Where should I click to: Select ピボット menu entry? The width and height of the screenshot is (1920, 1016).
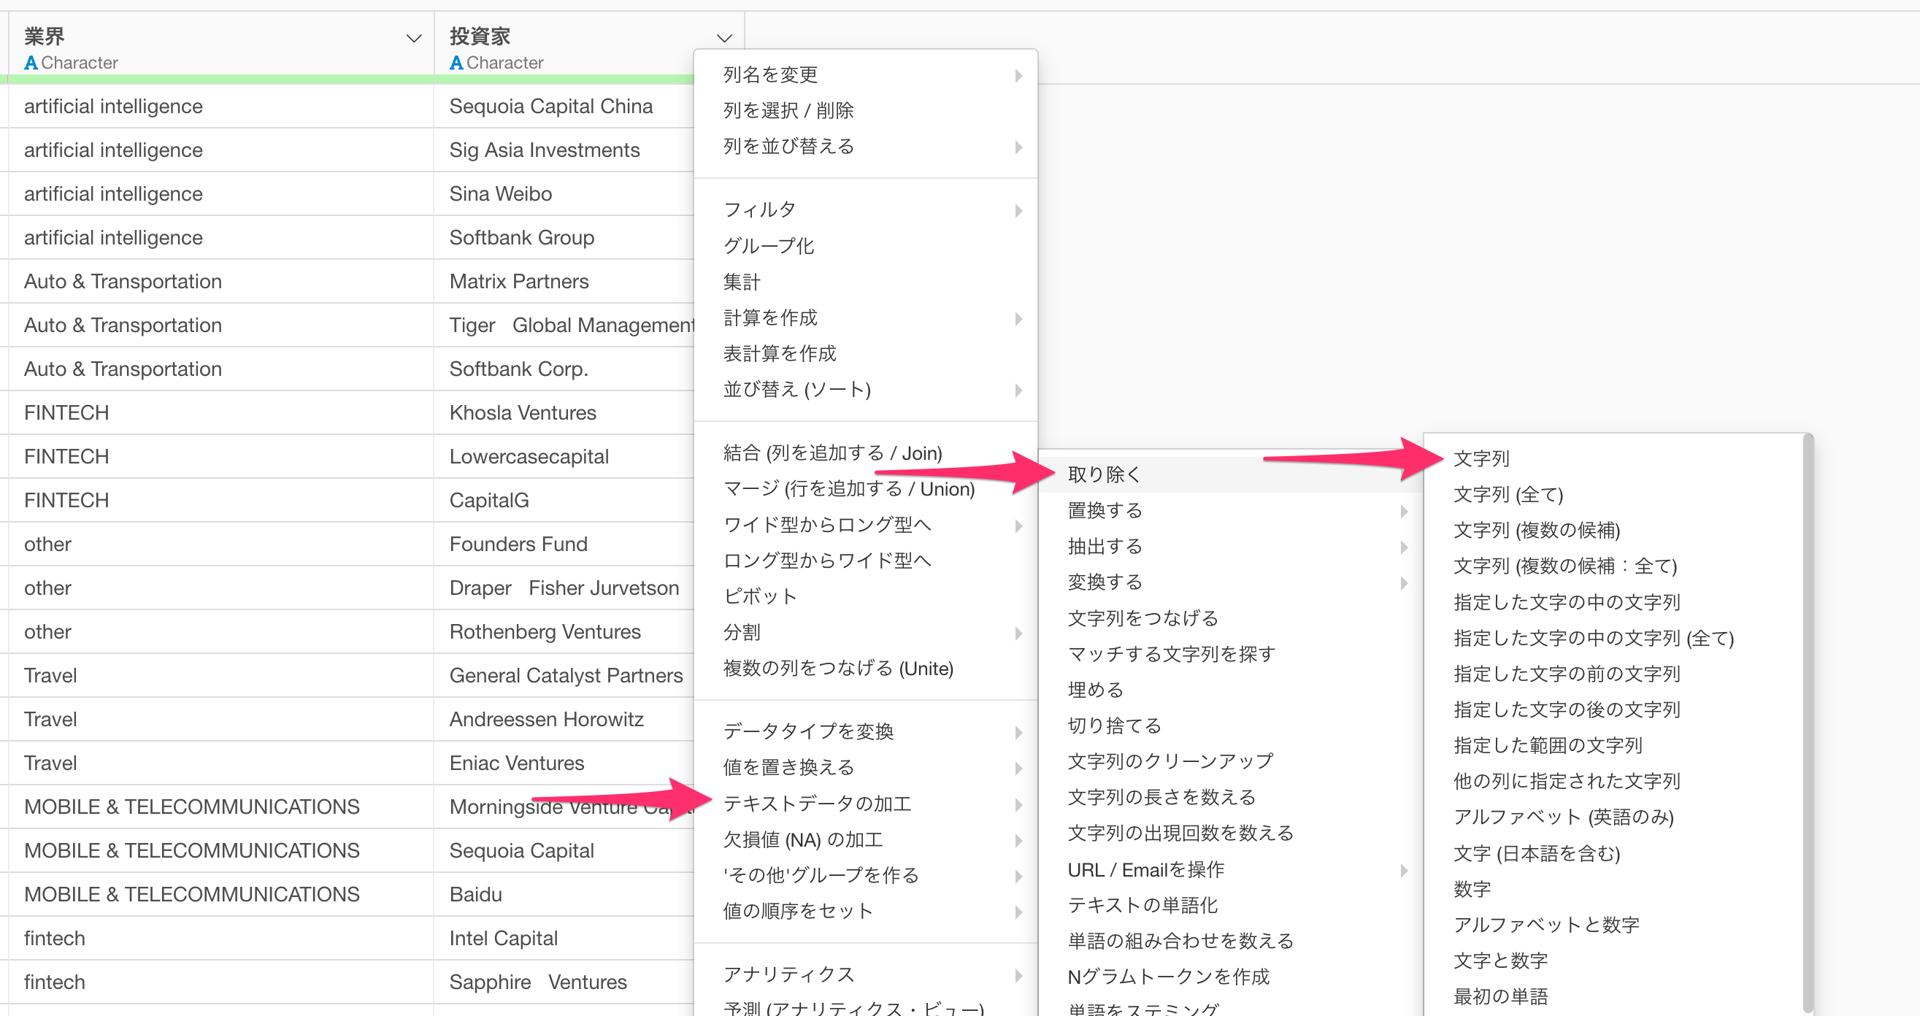865,596
